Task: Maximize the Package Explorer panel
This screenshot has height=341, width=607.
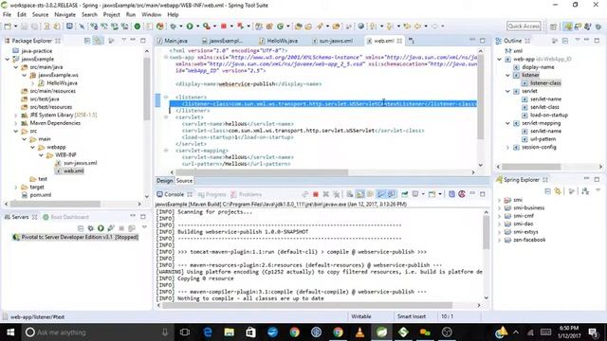Action: click(x=143, y=40)
